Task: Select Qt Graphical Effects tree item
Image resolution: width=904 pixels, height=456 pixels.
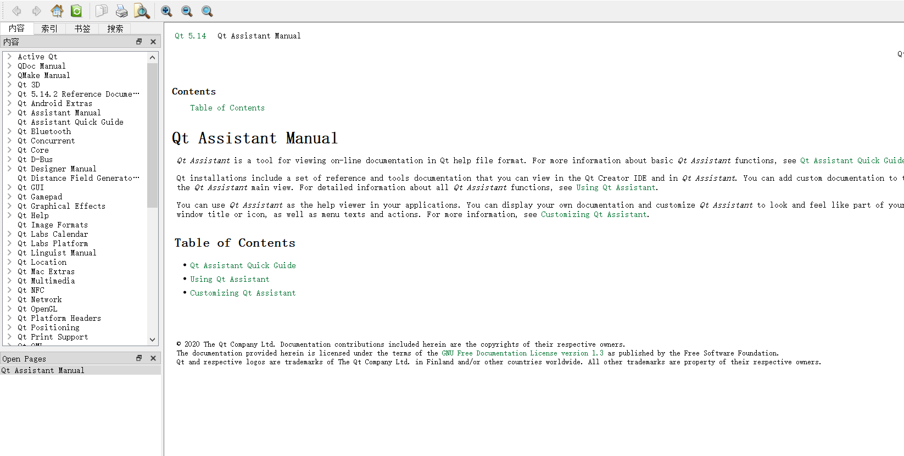Action: 62,206
